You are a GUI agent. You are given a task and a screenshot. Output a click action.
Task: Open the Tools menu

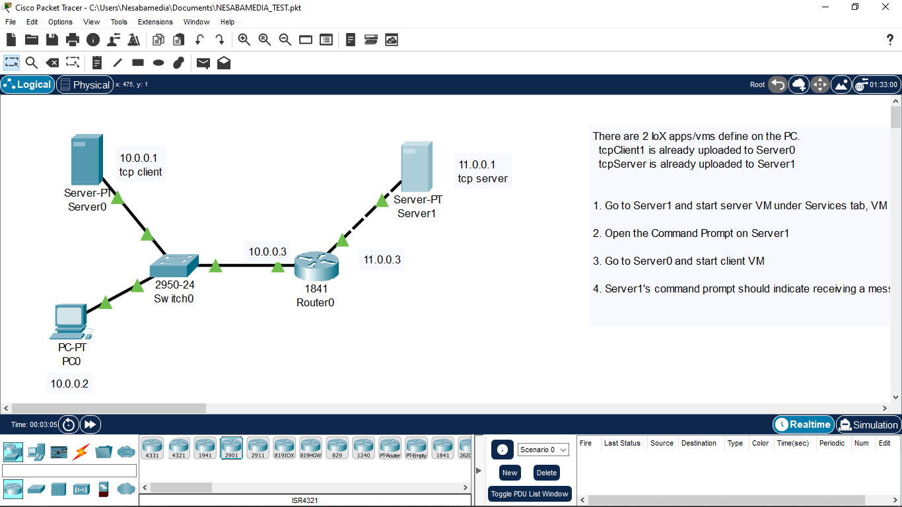click(x=119, y=22)
